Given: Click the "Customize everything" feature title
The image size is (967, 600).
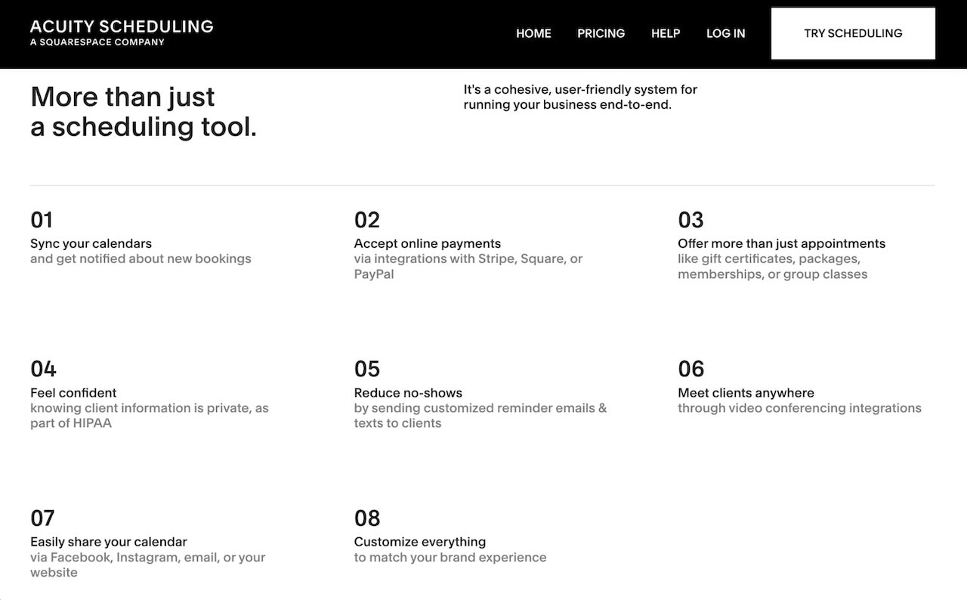Looking at the screenshot, I should 419,542.
